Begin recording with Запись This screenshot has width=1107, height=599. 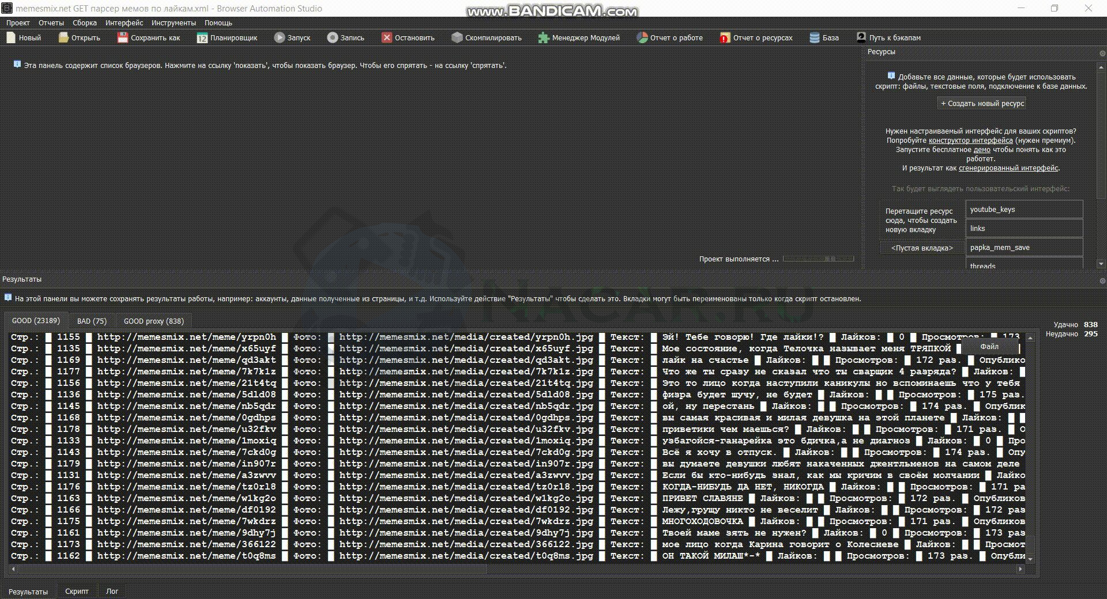[346, 37]
